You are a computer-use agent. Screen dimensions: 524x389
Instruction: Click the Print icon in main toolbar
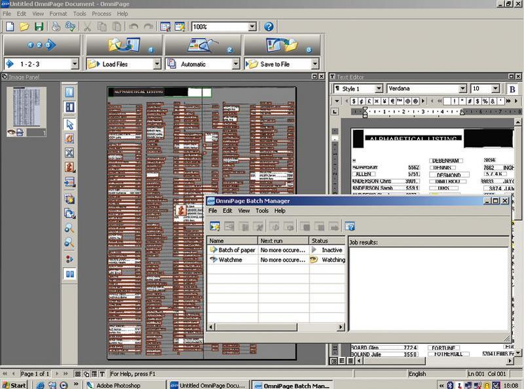[x=56, y=26]
